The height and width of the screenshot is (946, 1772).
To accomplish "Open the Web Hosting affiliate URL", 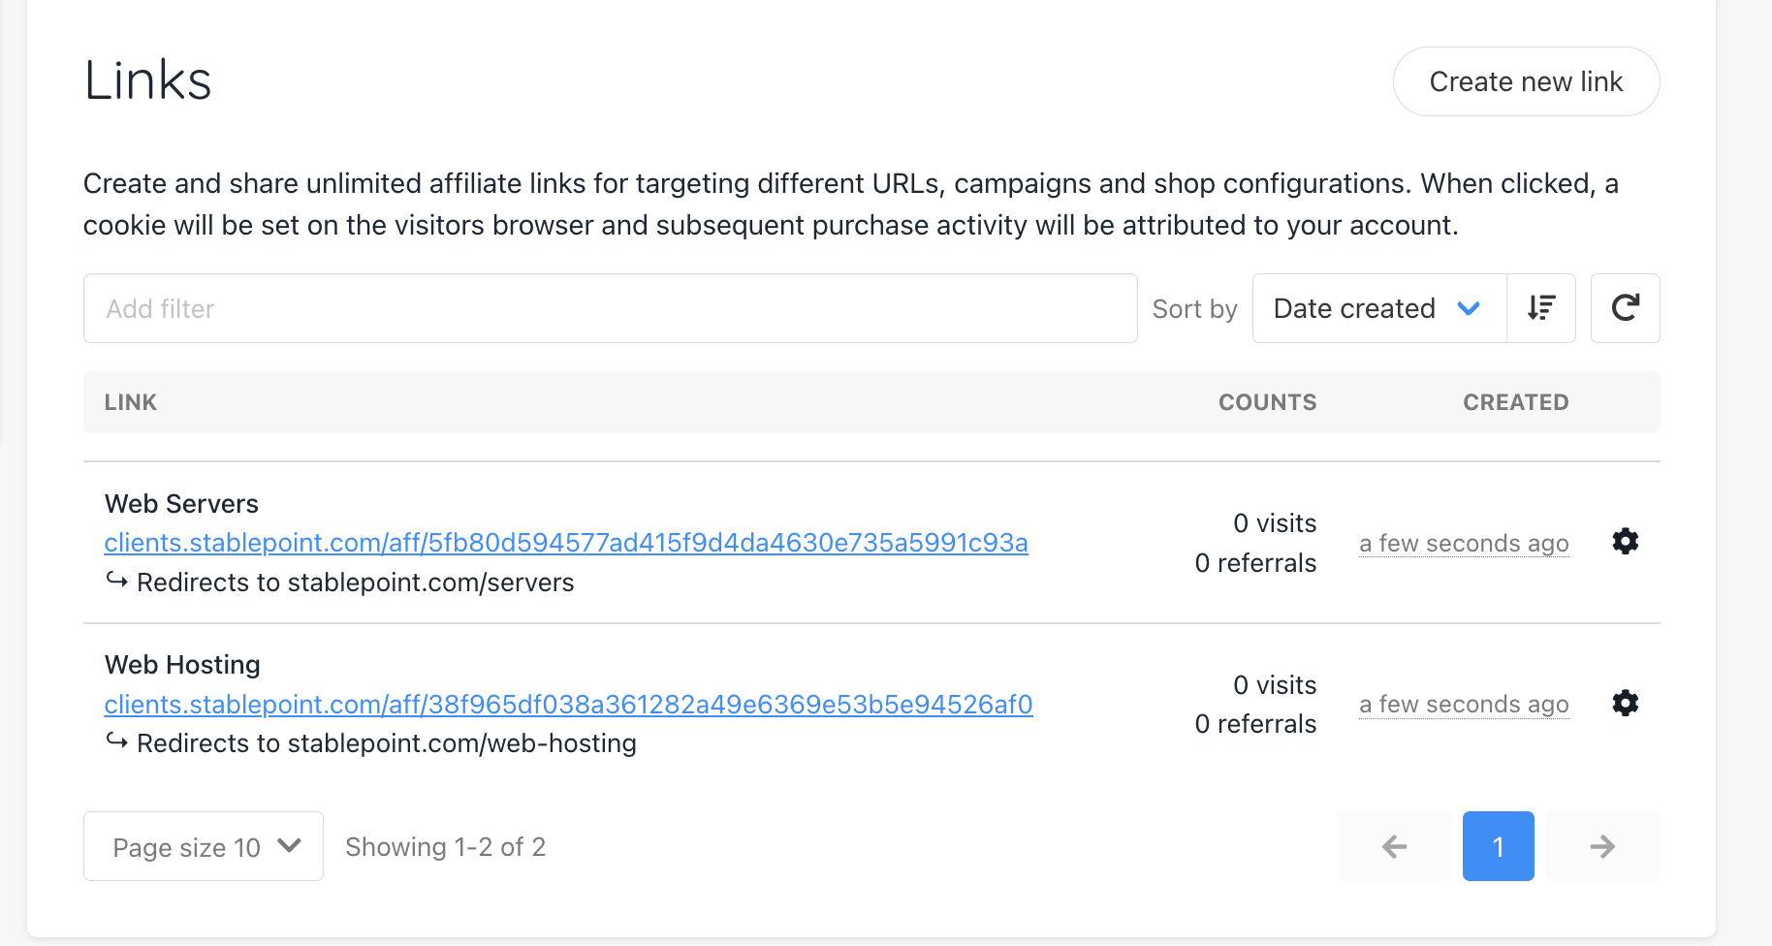I will [x=568, y=705].
